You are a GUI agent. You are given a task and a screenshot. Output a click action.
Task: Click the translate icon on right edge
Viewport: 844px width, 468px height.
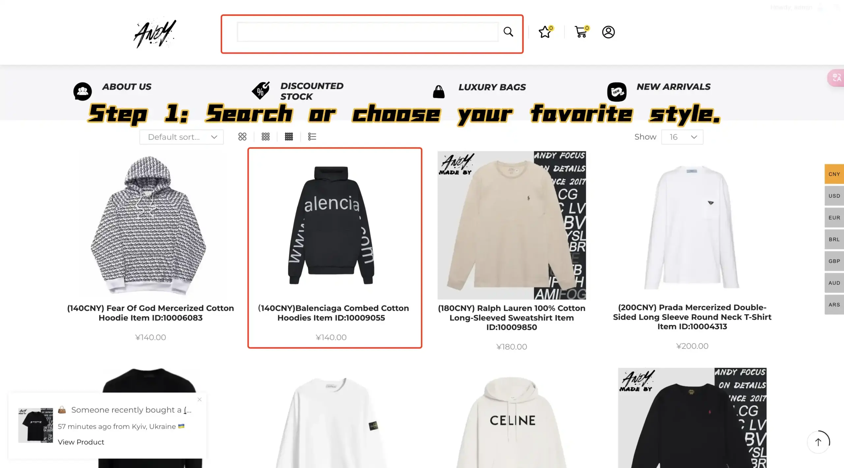[836, 78]
